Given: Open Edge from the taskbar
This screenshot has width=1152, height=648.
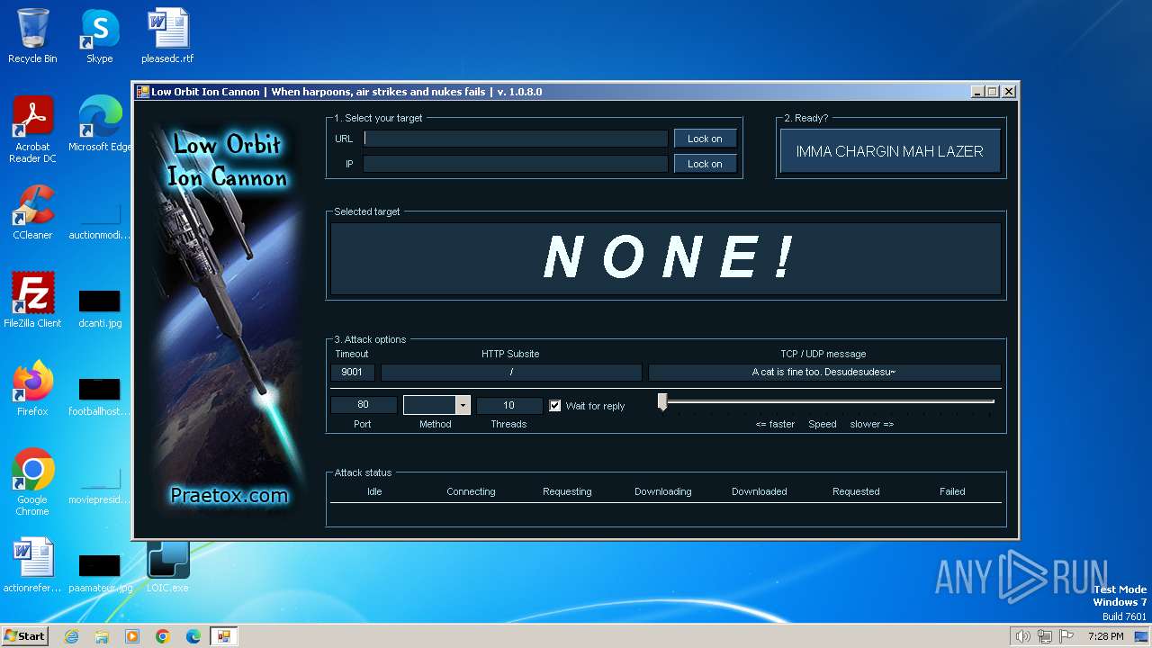Looking at the screenshot, I should [x=193, y=636].
